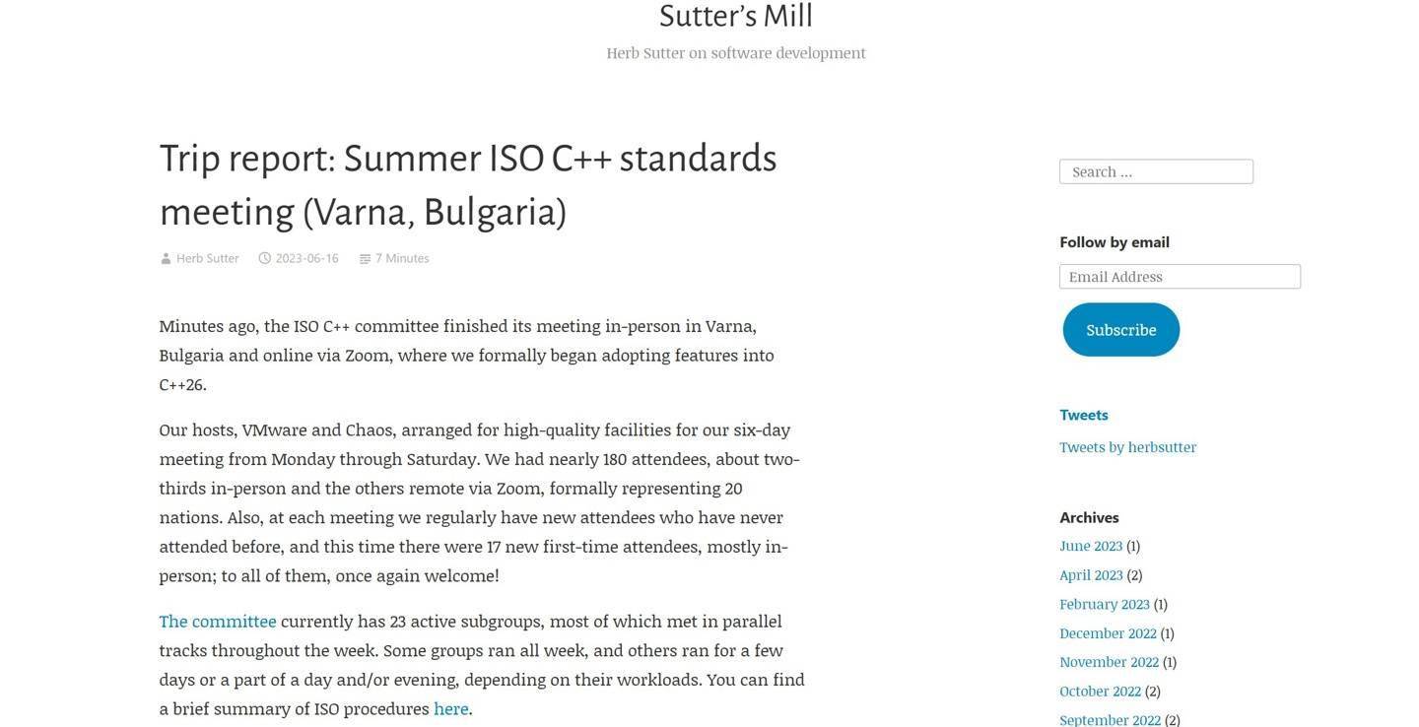Screen dimensions: 1419x727
Task: Click the Subscribe button
Action: click(1121, 330)
